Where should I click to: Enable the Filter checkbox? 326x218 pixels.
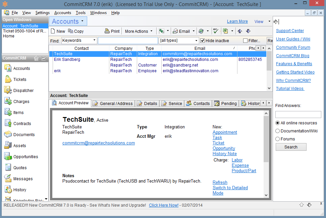(245, 40)
